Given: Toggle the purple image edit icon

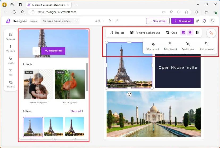Looking at the screenshot, I should [183, 33].
